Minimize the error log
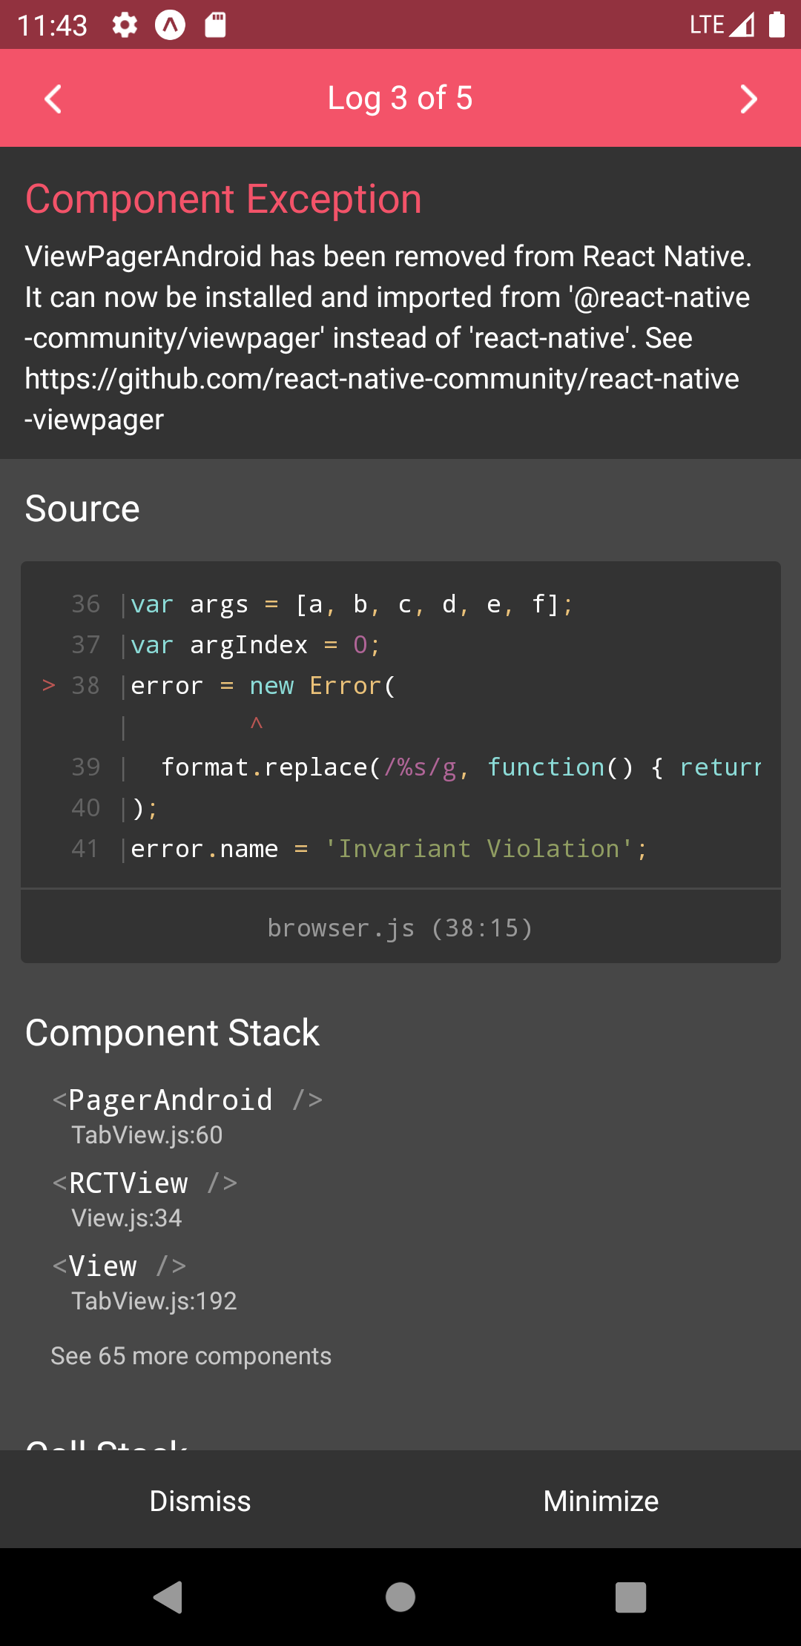Screen dimensions: 801x1646 (x=601, y=1501)
